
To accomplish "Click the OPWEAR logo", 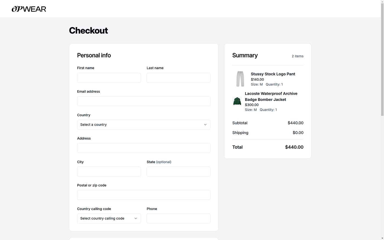I will pyautogui.click(x=29, y=9).
